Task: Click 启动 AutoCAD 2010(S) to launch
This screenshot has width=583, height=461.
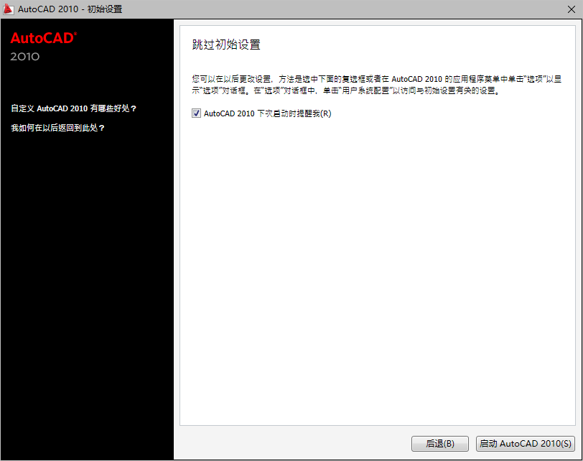Action: point(525,443)
